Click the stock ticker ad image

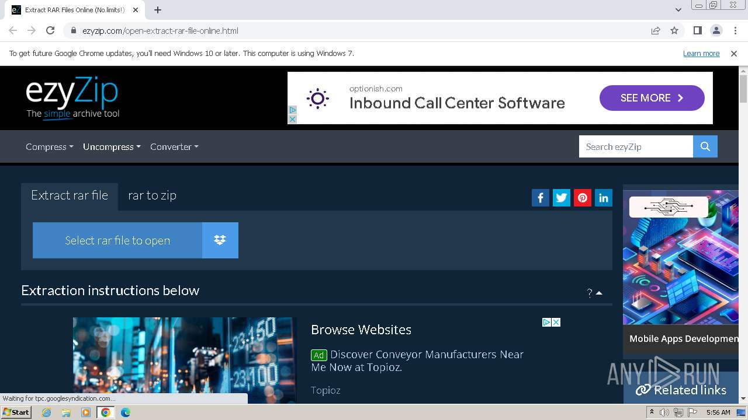click(185, 360)
